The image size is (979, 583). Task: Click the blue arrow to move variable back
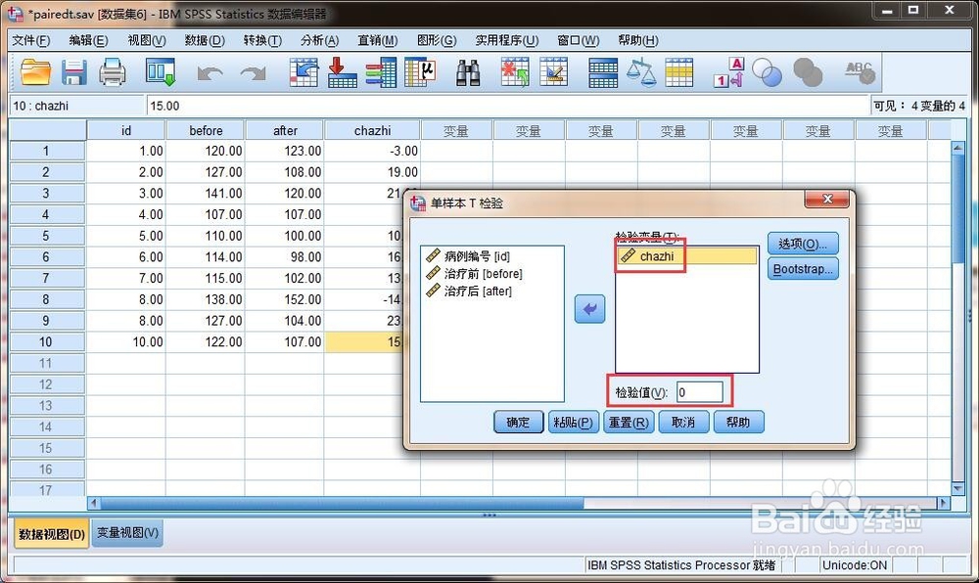click(x=590, y=309)
